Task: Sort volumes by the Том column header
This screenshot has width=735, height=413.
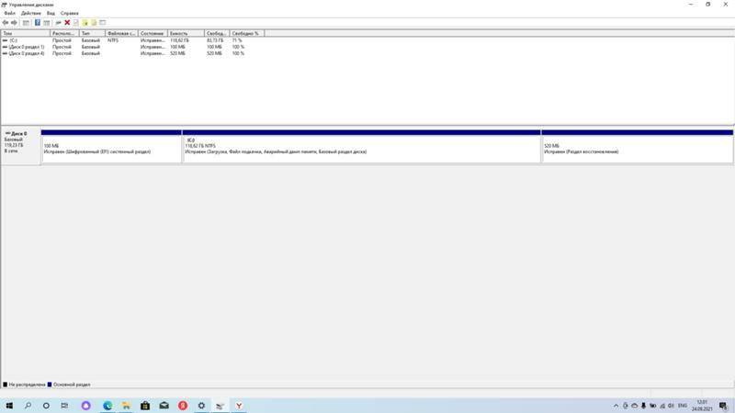Action: pyautogui.click(x=26, y=33)
